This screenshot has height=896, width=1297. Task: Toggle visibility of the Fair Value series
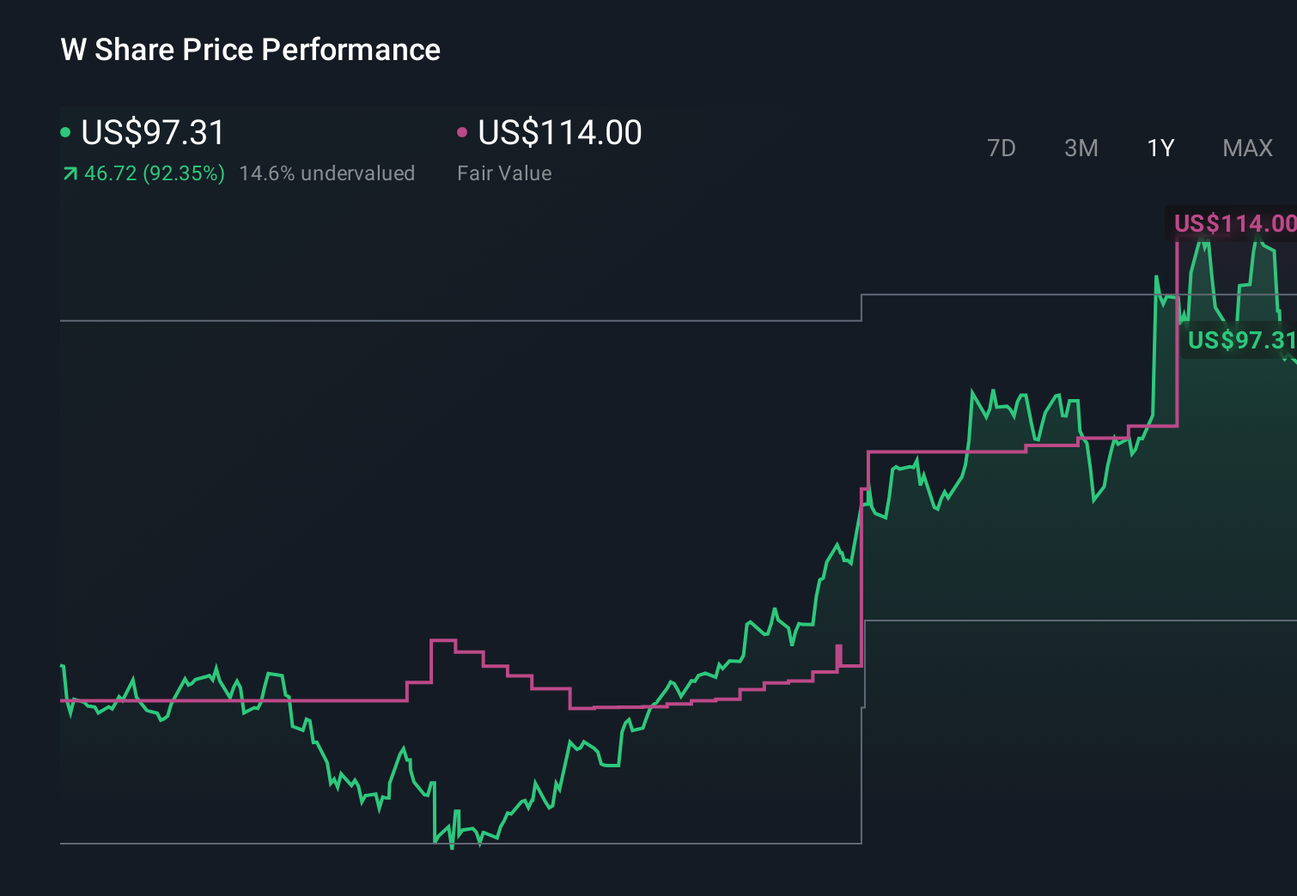(x=558, y=132)
